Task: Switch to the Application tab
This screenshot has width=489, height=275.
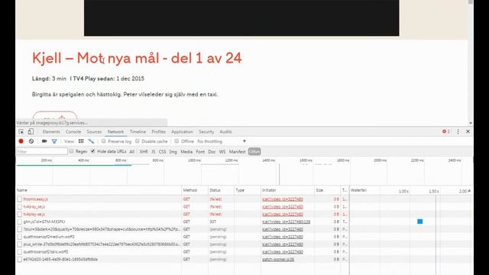Action: pos(182,131)
